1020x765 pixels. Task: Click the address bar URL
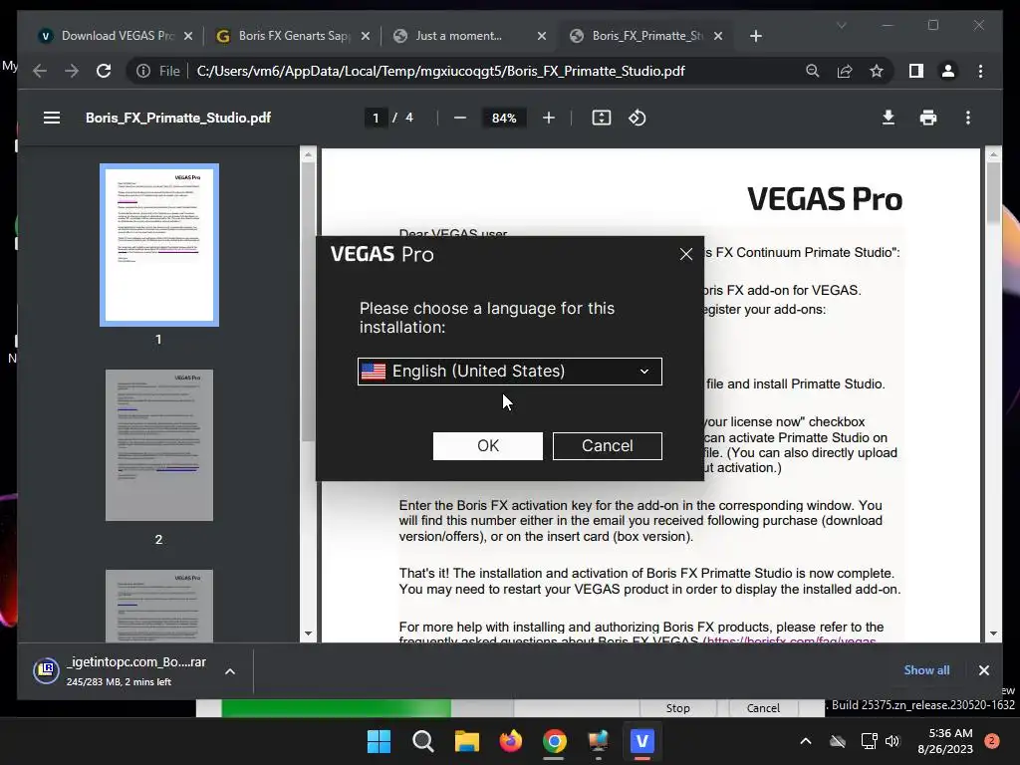pyautogui.click(x=440, y=71)
